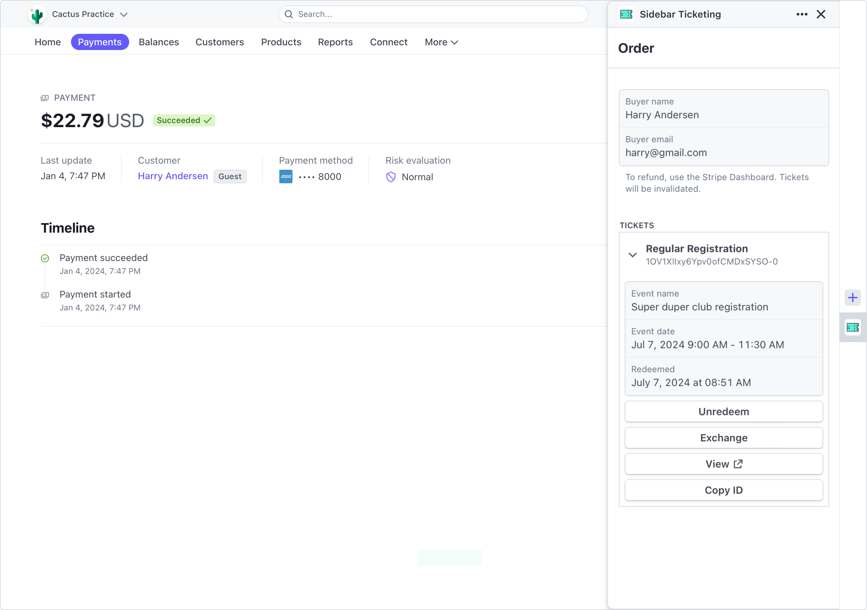Open the three-dot overflow menu
The image size is (867, 610).
pyautogui.click(x=802, y=14)
